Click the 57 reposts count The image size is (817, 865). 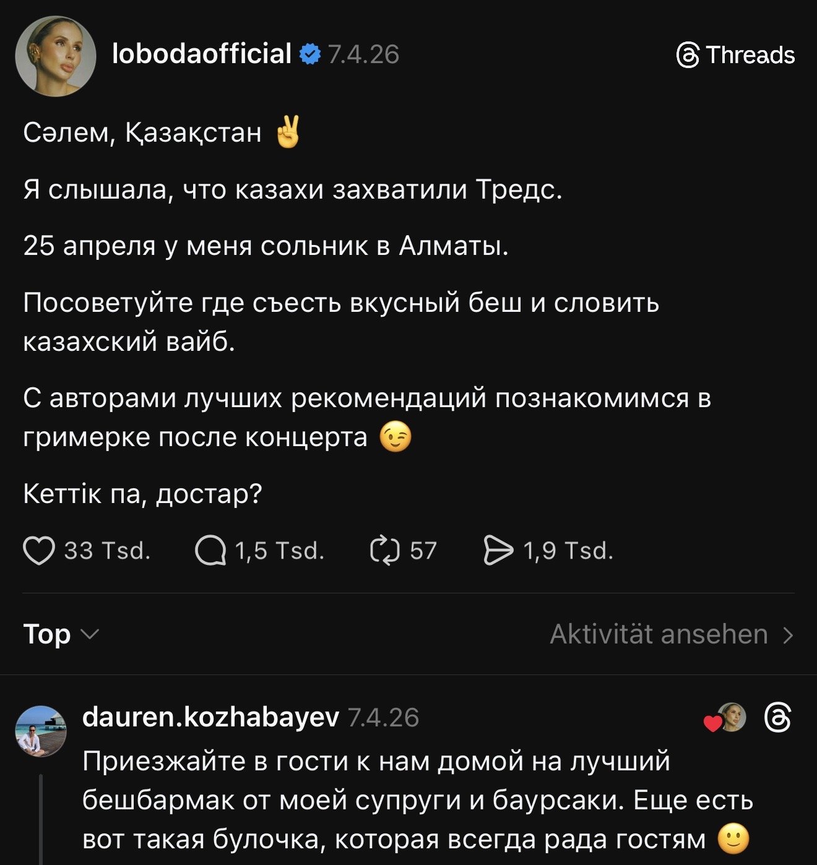pyautogui.click(x=423, y=551)
